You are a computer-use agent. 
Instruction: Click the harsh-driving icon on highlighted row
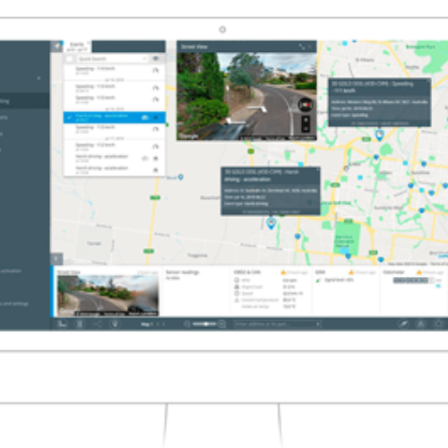tap(156, 117)
